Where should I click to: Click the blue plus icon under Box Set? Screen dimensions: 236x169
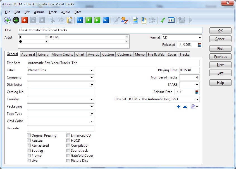(x=178, y=107)
